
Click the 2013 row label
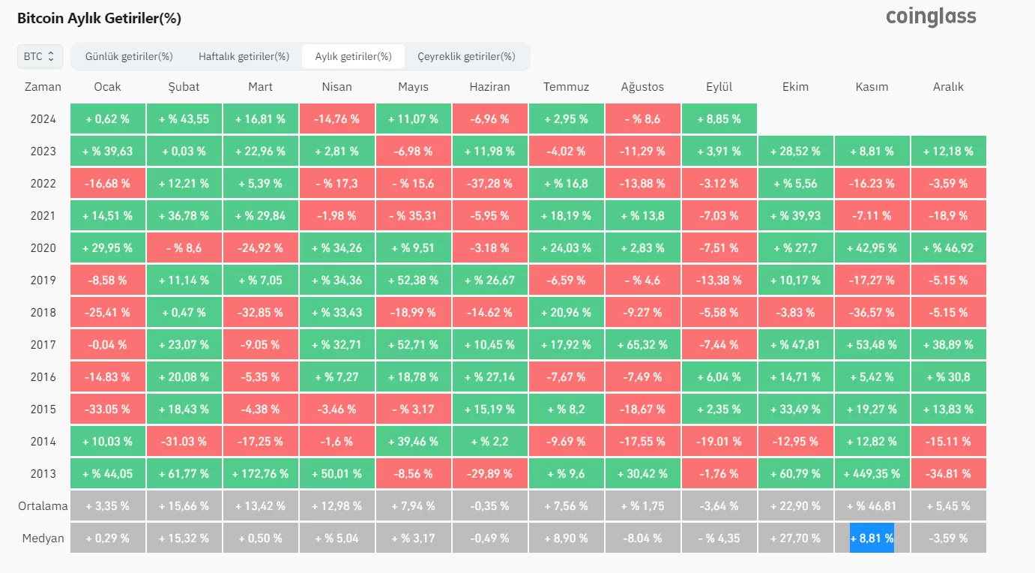coord(43,474)
